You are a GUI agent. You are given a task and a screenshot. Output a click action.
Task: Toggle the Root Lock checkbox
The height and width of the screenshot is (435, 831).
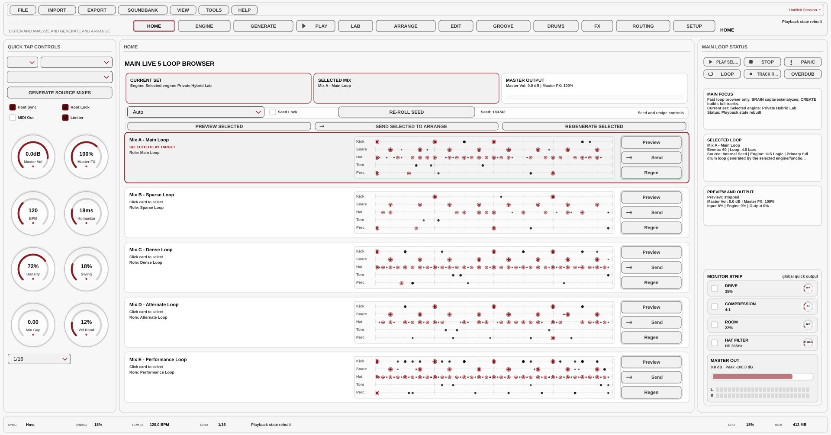click(65, 107)
